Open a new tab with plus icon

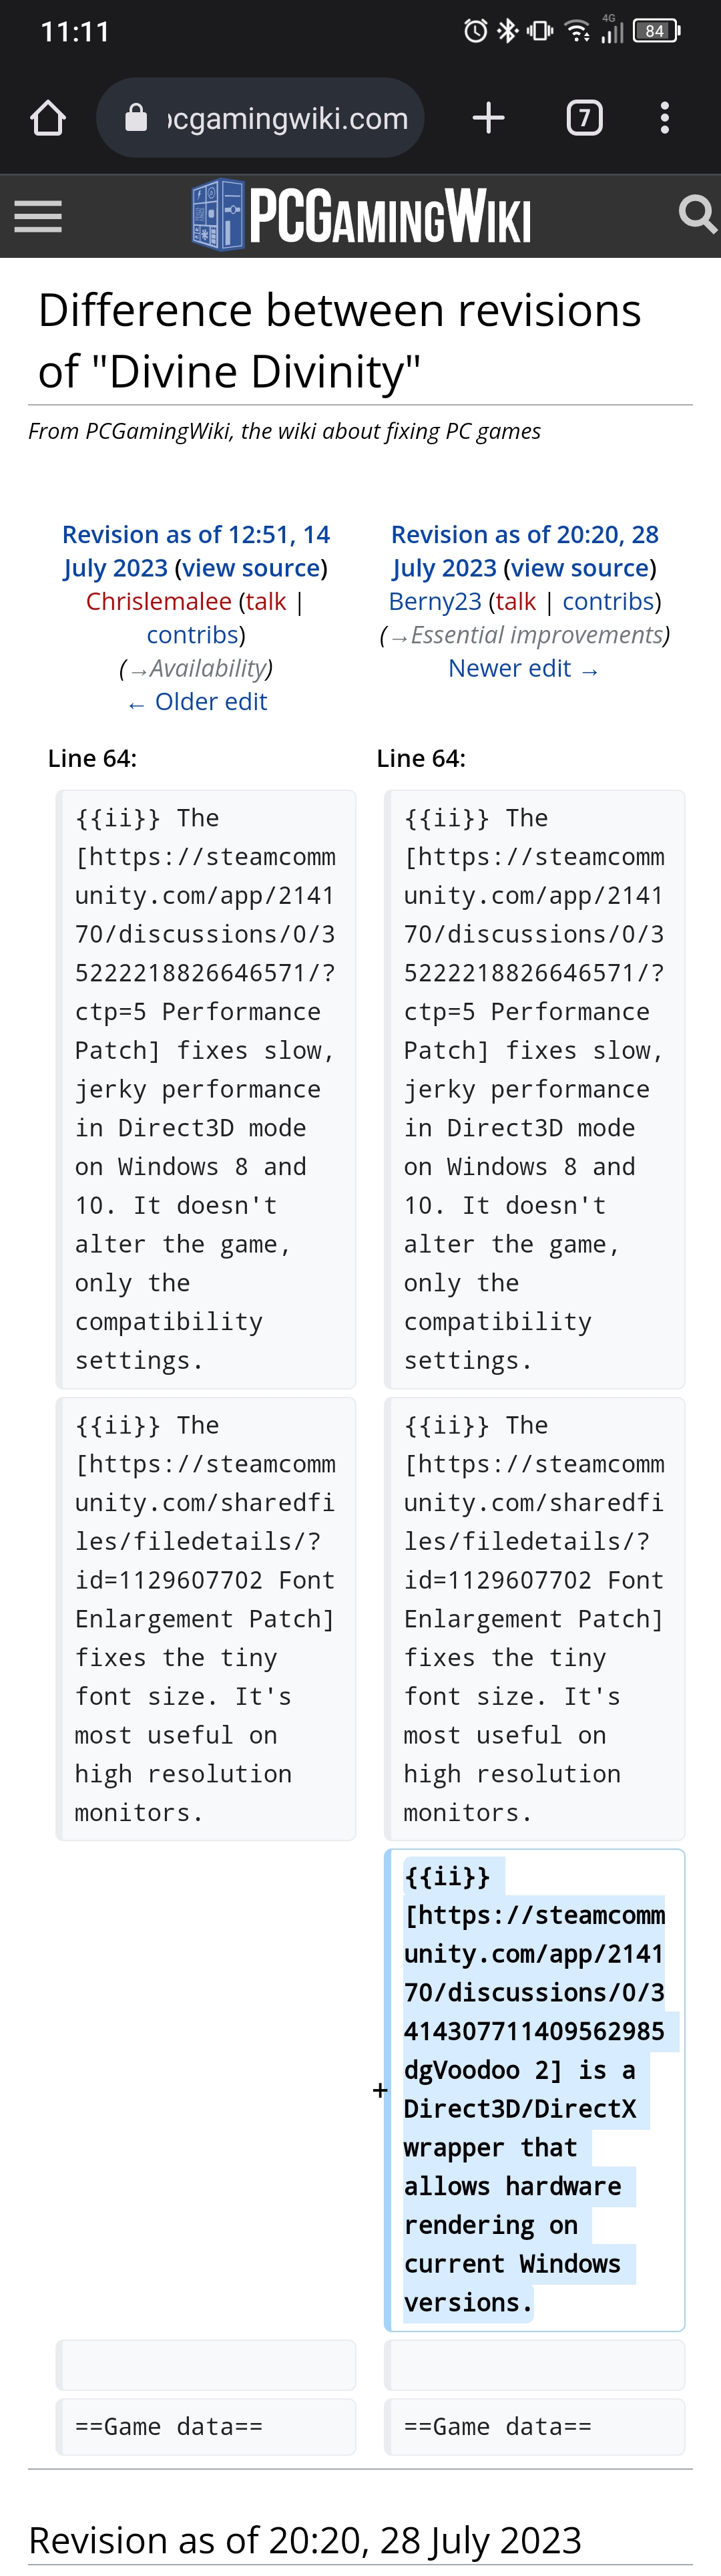tap(488, 118)
